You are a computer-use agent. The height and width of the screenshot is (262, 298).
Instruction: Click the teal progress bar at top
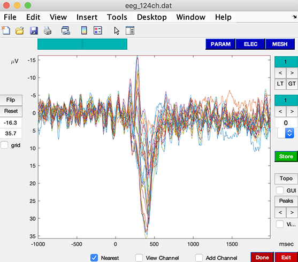(x=82, y=44)
